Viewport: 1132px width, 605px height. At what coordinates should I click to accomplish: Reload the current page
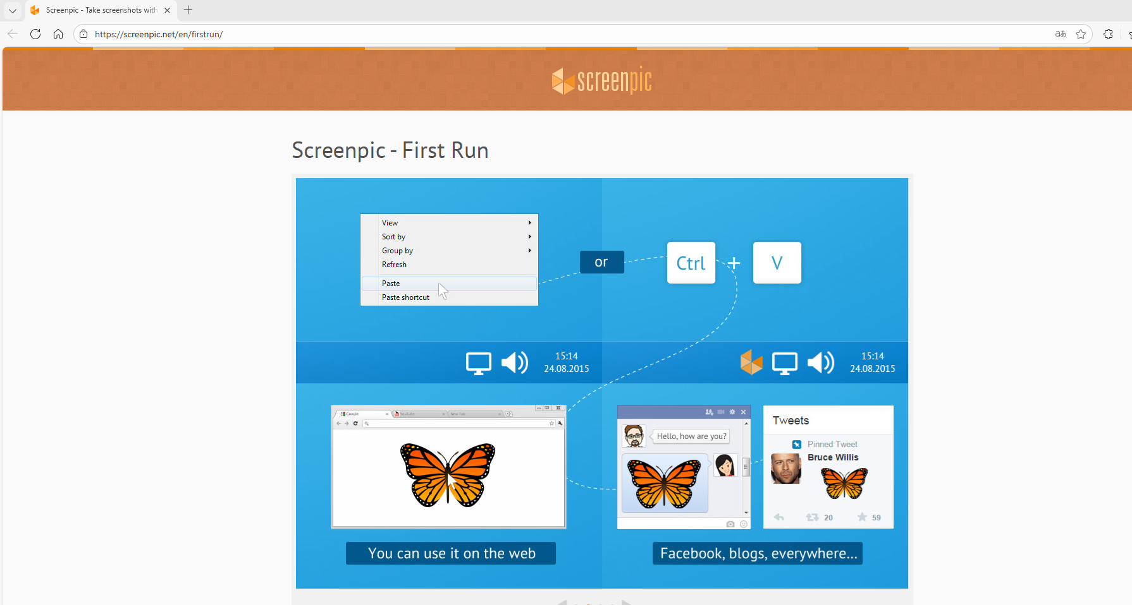[x=35, y=34]
